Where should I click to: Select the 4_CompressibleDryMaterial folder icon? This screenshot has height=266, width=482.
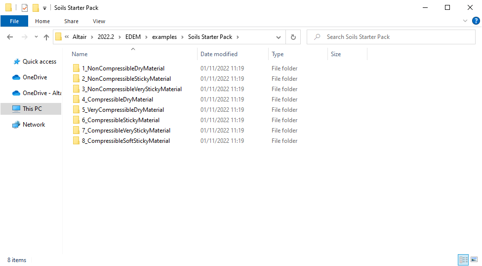76,100
